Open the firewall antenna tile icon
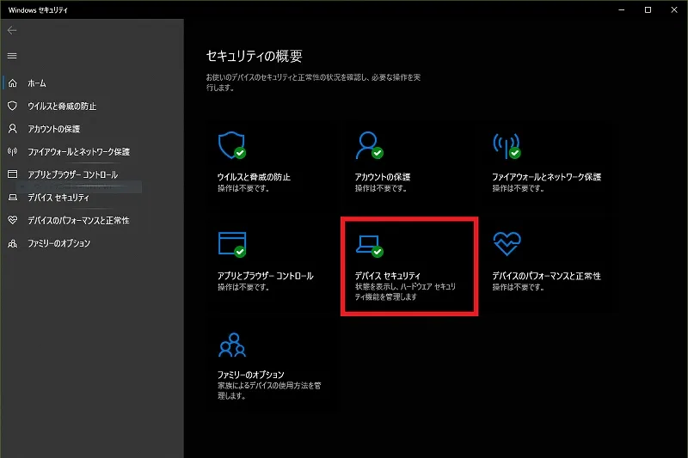 point(507,146)
